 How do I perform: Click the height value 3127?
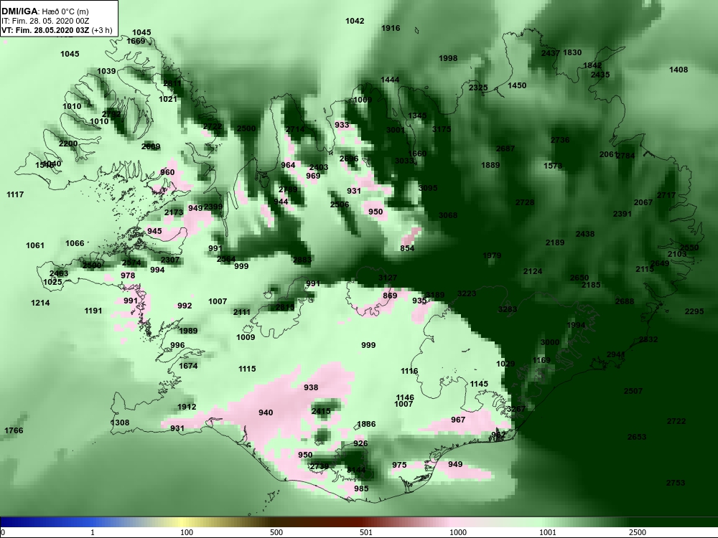pyautogui.click(x=388, y=278)
